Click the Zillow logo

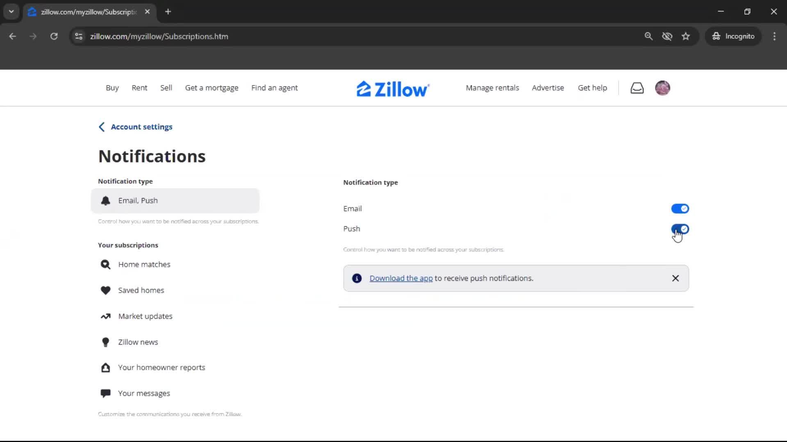click(x=393, y=89)
